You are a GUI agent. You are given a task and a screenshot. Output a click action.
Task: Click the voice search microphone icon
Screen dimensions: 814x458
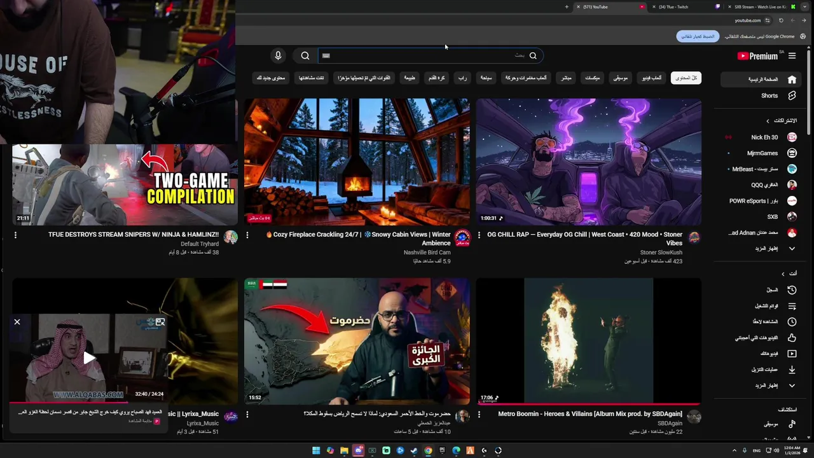click(x=278, y=56)
